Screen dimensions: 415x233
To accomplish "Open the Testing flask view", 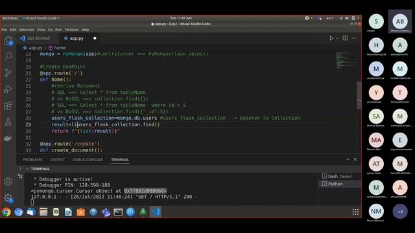I will [8, 122].
